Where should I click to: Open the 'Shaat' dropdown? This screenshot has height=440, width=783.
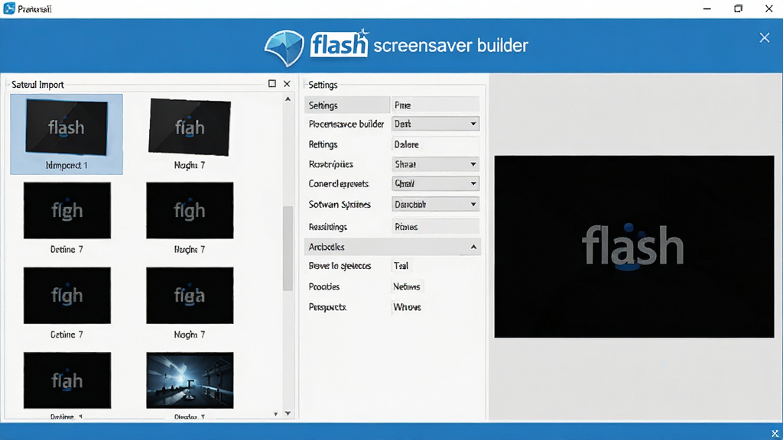coord(435,164)
